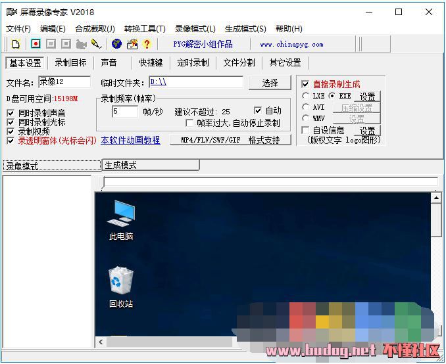Uncheck the 直接录制生成 checkbox
This screenshot has height=364, width=446.
coord(305,85)
